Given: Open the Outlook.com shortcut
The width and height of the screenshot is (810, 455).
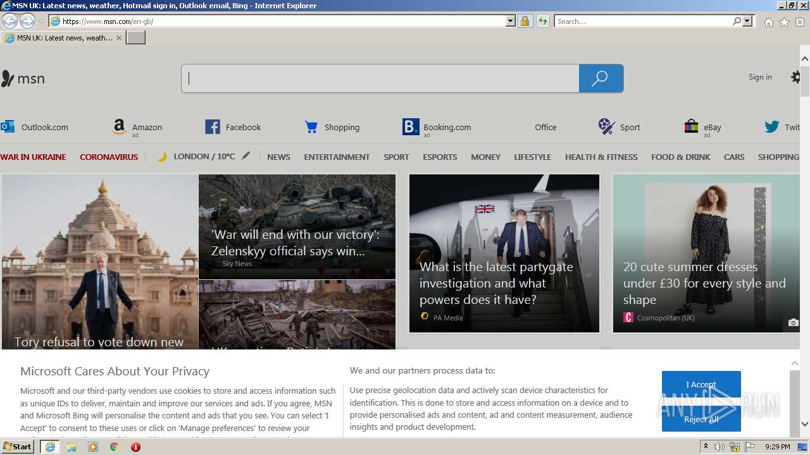Looking at the screenshot, I should (x=35, y=127).
